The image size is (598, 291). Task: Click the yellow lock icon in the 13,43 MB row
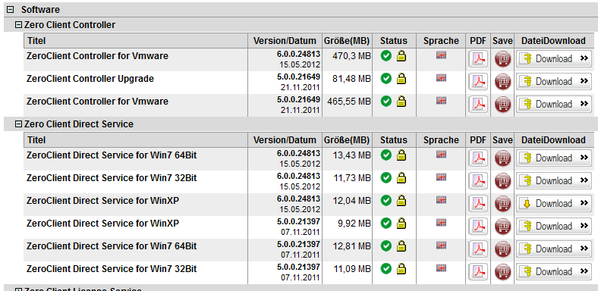(x=401, y=155)
